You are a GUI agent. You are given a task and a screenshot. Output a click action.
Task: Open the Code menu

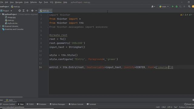26,2
